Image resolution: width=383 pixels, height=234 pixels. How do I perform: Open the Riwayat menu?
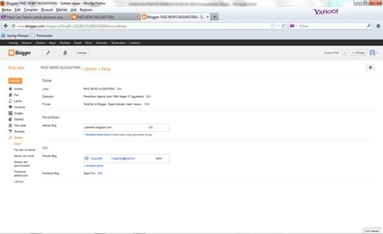click(47, 10)
